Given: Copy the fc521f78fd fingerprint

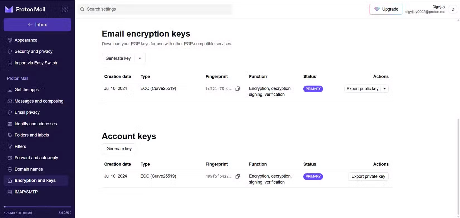Looking at the screenshot, I should point(238,89).
